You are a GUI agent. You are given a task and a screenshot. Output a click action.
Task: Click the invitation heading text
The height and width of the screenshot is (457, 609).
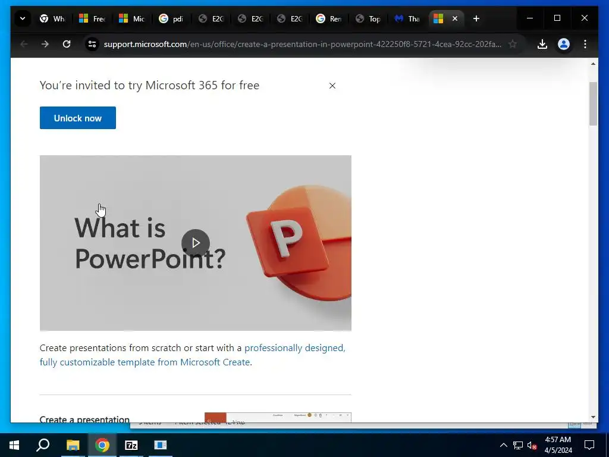[x=149, y=86]
